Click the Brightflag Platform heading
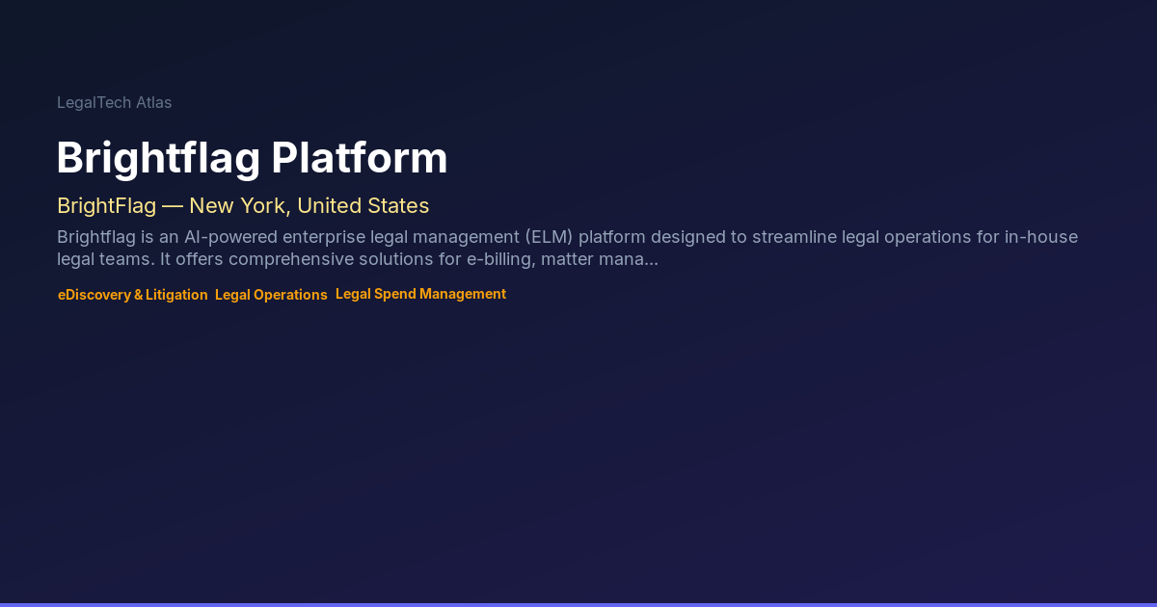The image size is (1157, 607). 252,158
